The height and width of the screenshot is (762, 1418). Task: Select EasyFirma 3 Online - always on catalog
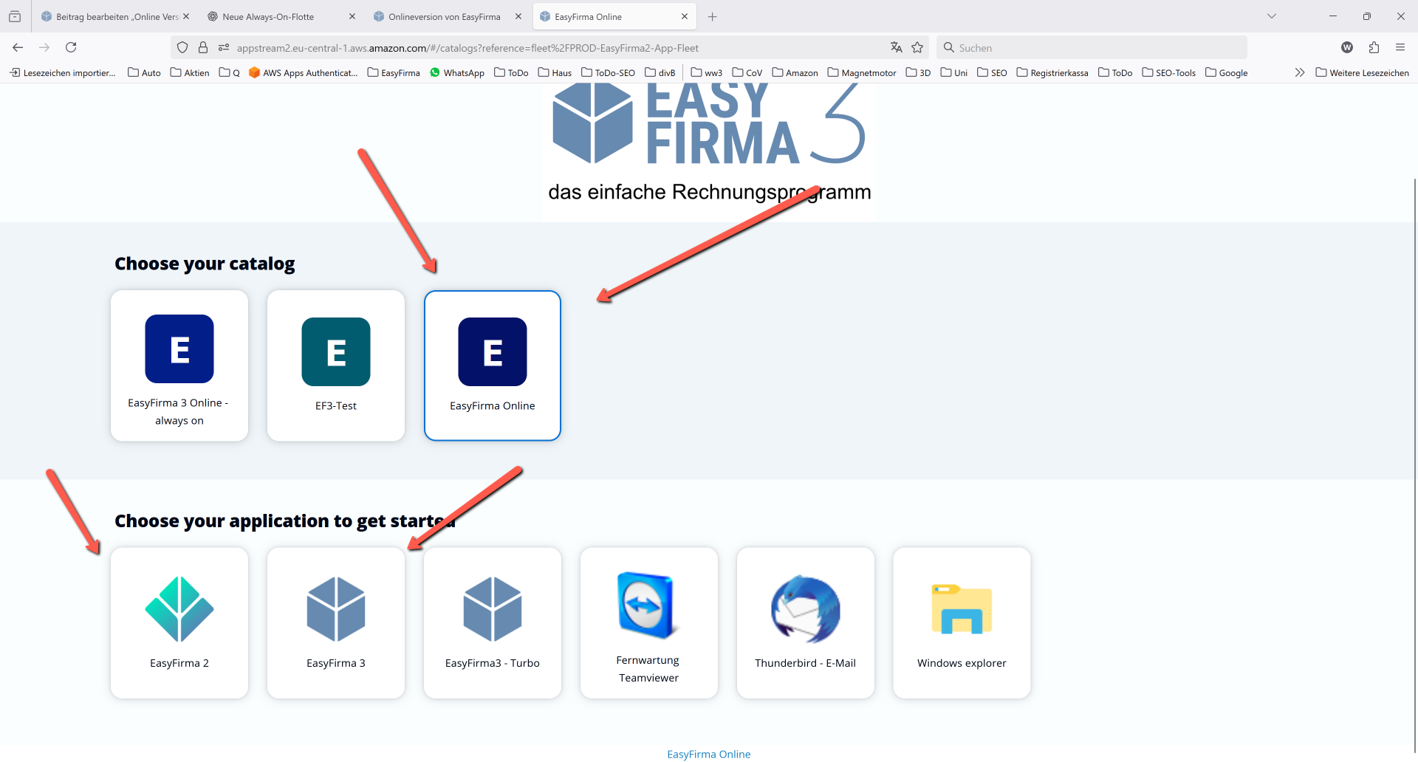(x=179, y=365)
